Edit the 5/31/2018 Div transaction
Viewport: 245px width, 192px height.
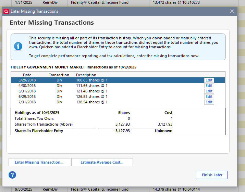(x=209, y=91)
